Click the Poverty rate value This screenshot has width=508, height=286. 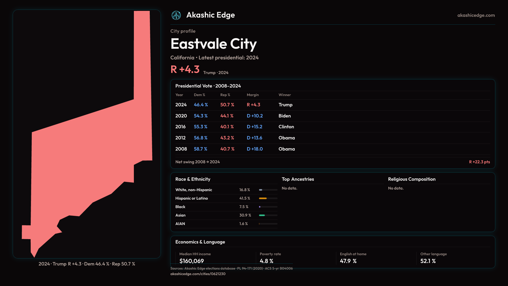point(266,261)
